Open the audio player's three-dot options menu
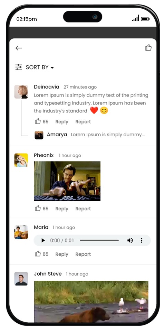The image size is (164, 332). (x=142, y=240)
